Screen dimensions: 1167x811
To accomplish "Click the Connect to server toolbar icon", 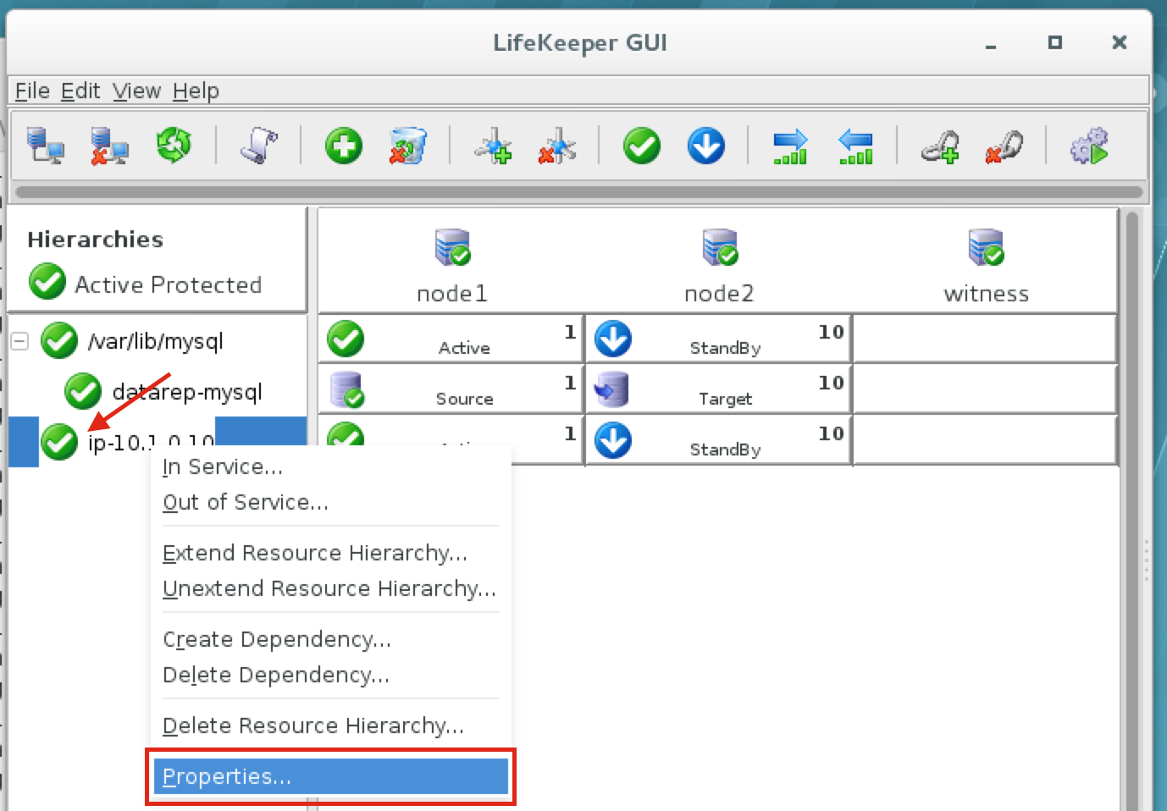I will pos(45,146).
